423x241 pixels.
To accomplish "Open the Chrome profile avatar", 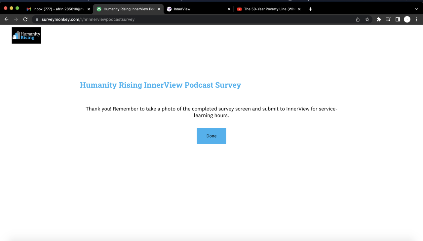I will click(x=407, y=19).
